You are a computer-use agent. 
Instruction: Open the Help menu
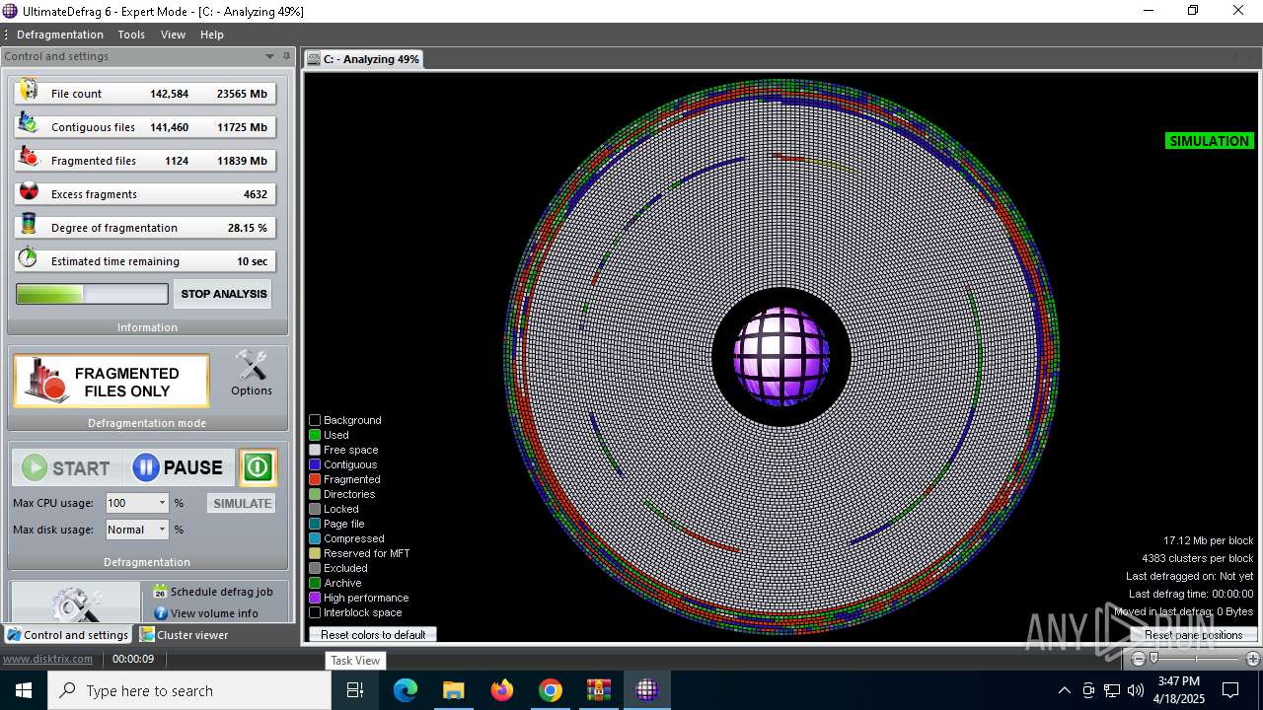tap(212, 35)
